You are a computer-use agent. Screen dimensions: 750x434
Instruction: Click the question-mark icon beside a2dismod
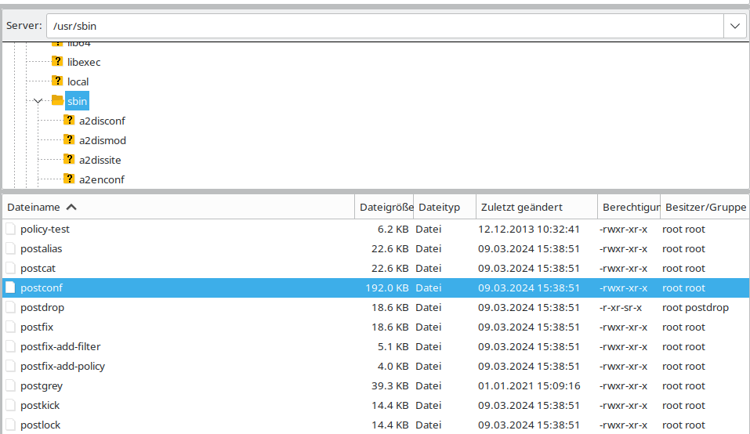(69, 140)
